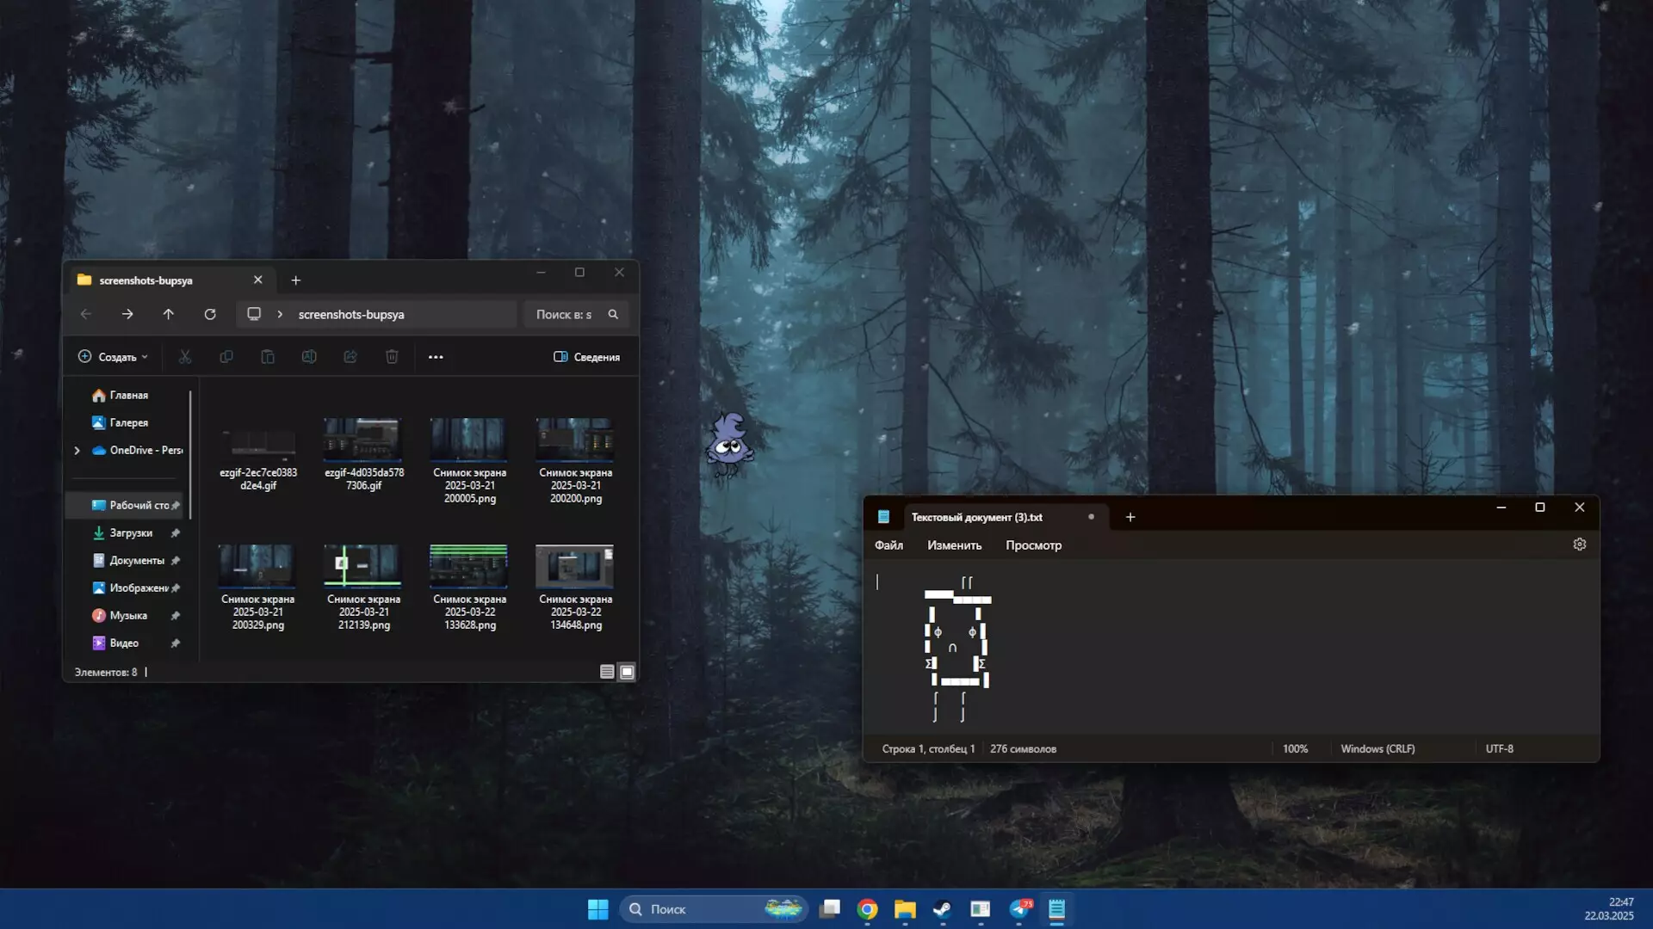
Task: Toggle the Сведения details pane
Action: point(586,357)
